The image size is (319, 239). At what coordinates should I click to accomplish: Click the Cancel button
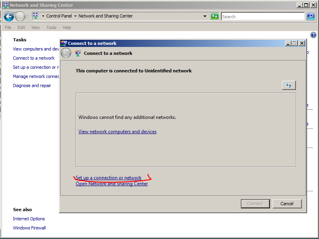(x=287, y=204)
